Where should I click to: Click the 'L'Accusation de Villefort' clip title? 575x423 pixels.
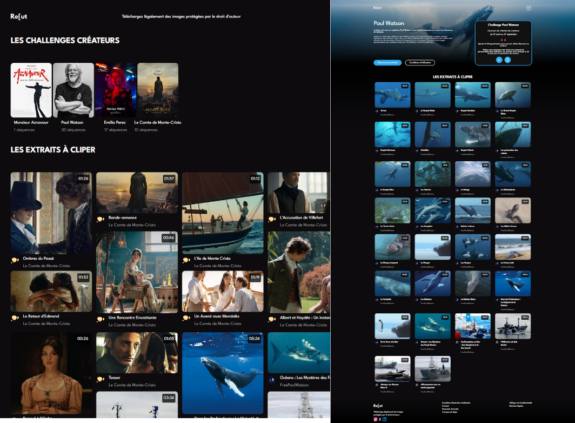tap(302, 218)
